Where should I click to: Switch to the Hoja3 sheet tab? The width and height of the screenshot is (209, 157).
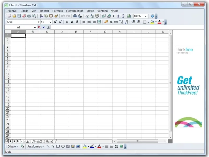click(x=50, y=141)
